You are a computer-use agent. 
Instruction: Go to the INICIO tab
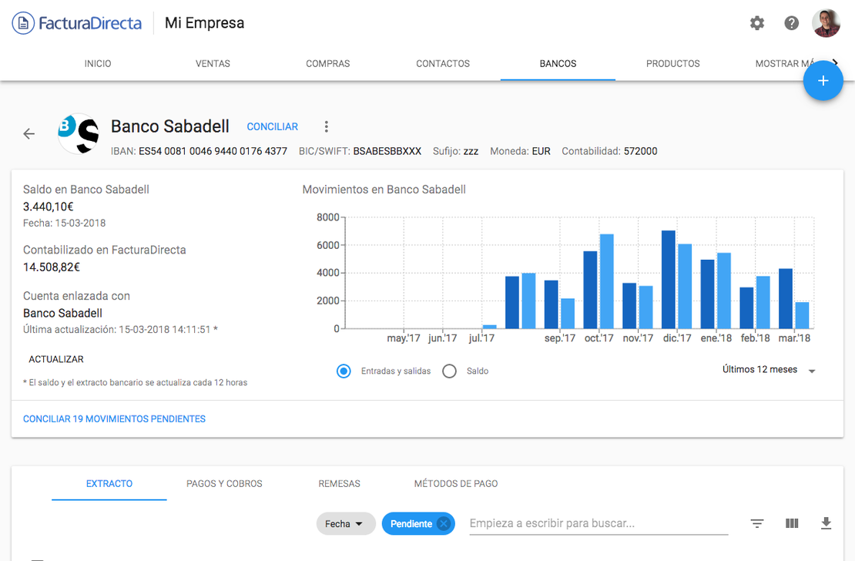(98, 64)
